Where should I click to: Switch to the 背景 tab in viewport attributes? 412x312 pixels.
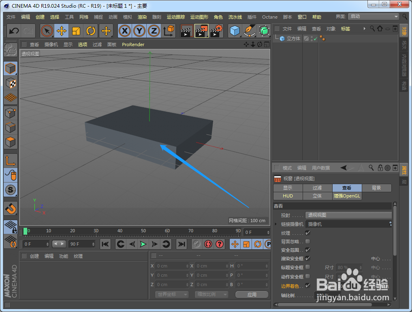(x=376, y=187)
